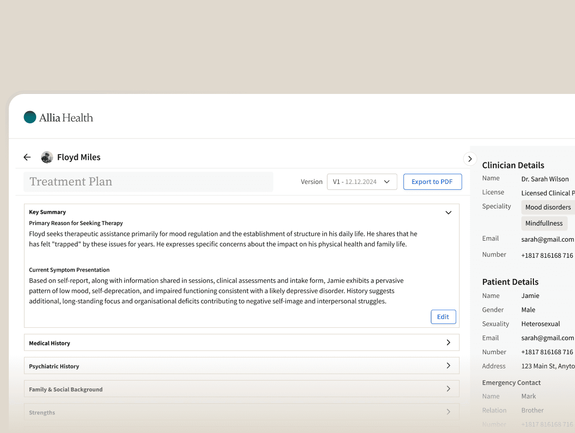Collapse the Key Summary section chevron
The width and height of the screenshot is (575, 433).
click(x=448, y=212)
